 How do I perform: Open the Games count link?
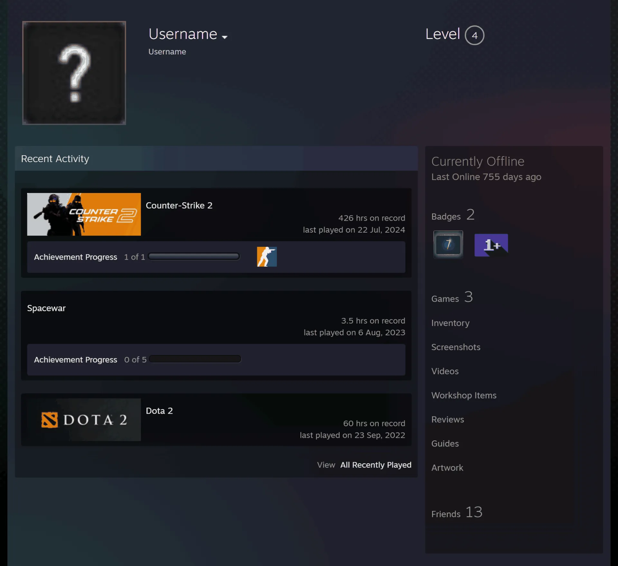point(452,297)
